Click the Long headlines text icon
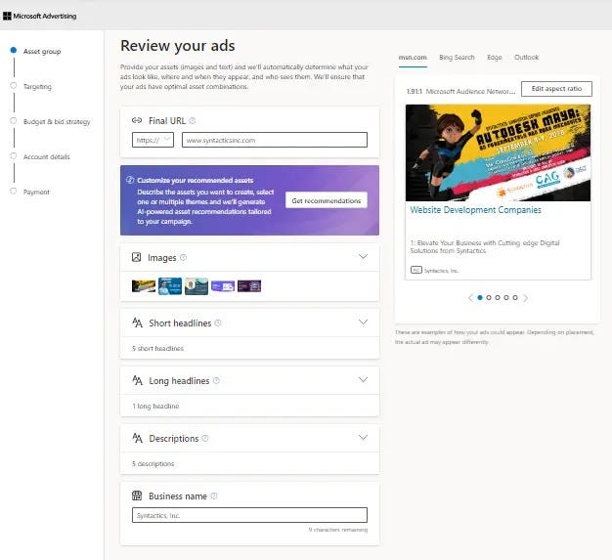The height and width of the screenshot is (560, 612). pos(137,380)
